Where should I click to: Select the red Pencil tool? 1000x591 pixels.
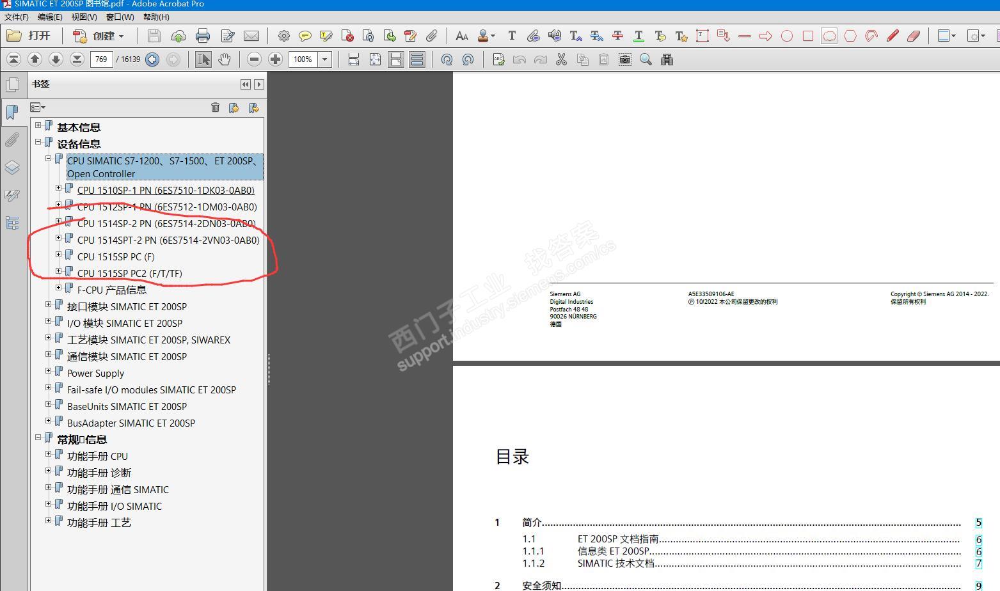tap(893, 36)
